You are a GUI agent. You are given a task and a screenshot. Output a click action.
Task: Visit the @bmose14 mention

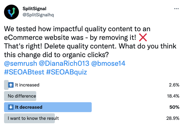tap(108, 64)
